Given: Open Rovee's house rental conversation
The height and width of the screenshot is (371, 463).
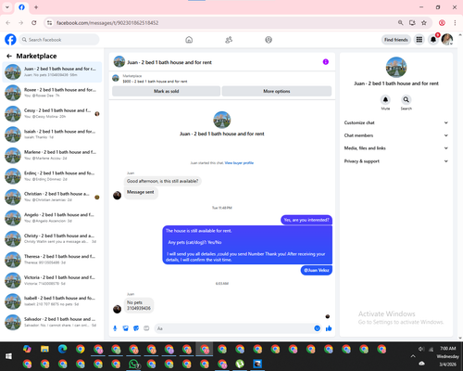Looking at the screenshot, I should point(52,93).
